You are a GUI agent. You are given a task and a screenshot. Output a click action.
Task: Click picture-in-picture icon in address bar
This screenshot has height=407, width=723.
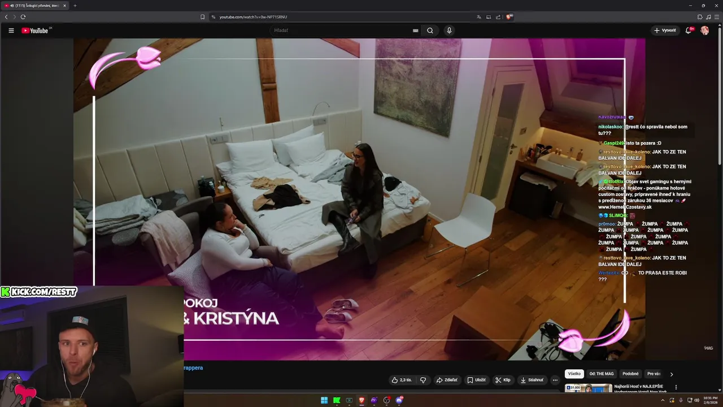[489, 17]
